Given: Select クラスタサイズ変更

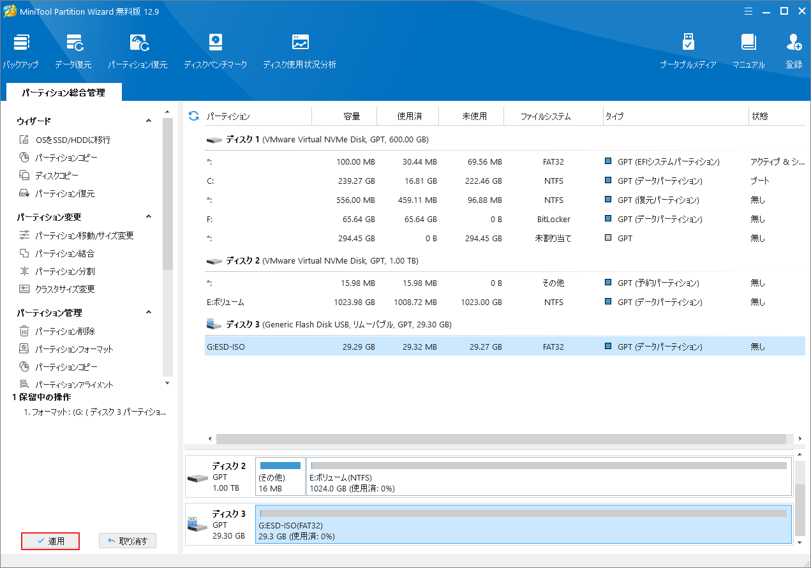Looking at the screenshot, I should tap(56, 289).
